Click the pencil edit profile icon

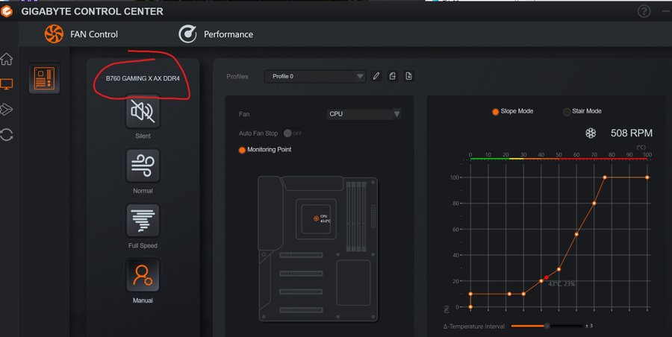[376, 76]
